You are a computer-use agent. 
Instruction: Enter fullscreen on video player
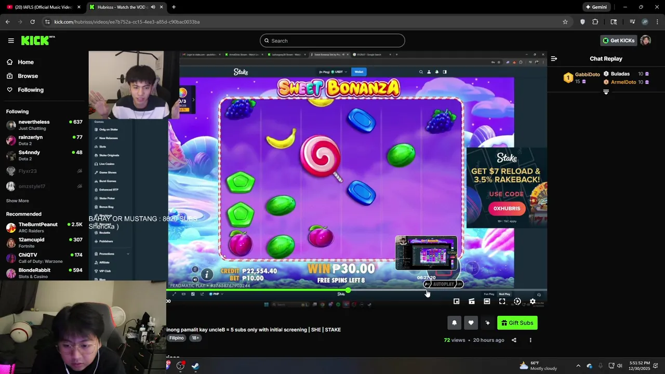point(502,301)
